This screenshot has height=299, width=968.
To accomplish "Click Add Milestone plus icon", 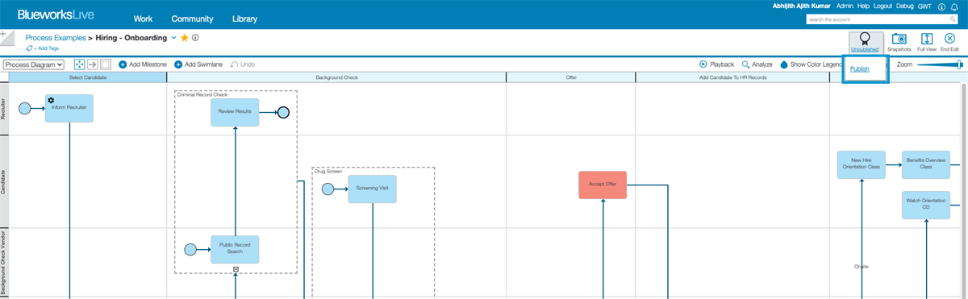I will click(x=123, y=64).
